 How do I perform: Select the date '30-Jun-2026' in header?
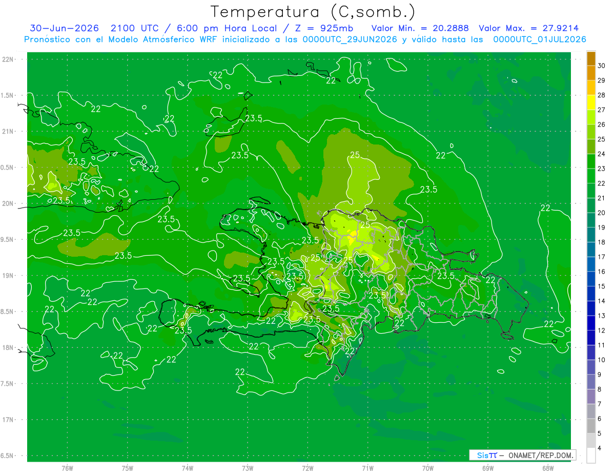tap(64, 28)
